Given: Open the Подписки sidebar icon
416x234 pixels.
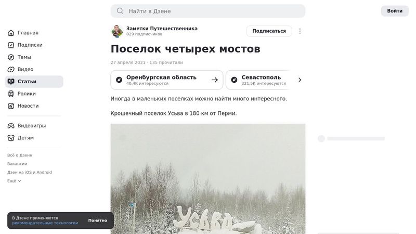Looking at the screenshot, I should [x=11, y=45].
